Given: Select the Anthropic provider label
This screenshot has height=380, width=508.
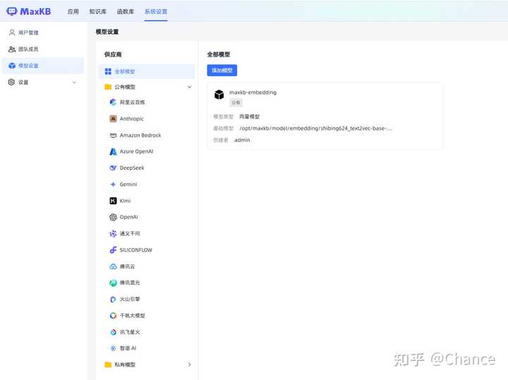Looking at the screenshot, I should tap(131, 118).
